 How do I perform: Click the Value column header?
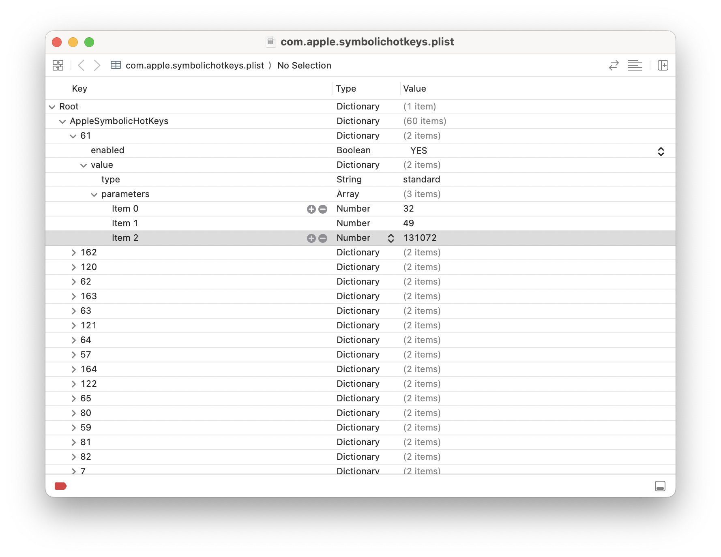(414, 88)
